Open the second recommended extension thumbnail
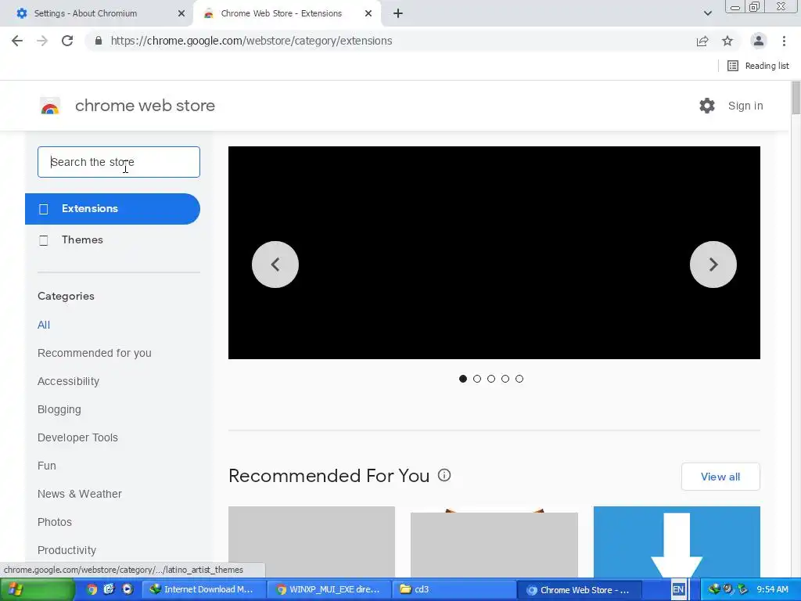Image resolution: width=801 pixels, height=601 pixels. 494,543
